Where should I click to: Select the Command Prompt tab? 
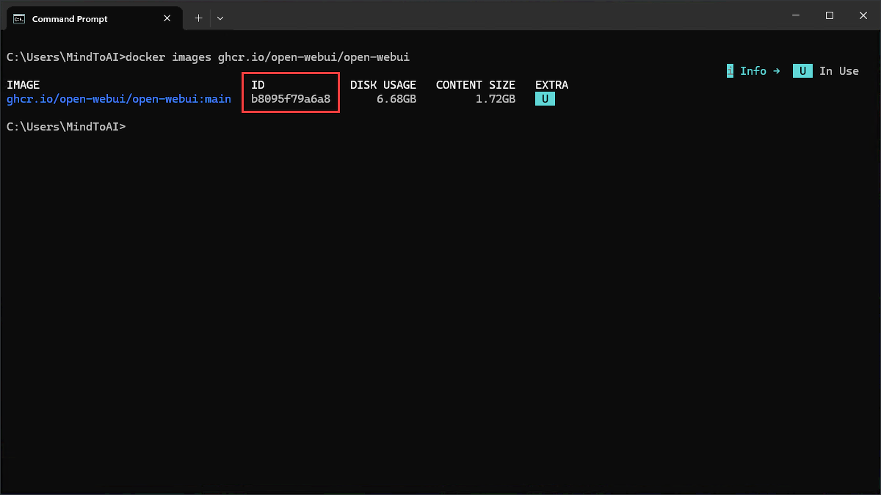[x=93, y=18]
